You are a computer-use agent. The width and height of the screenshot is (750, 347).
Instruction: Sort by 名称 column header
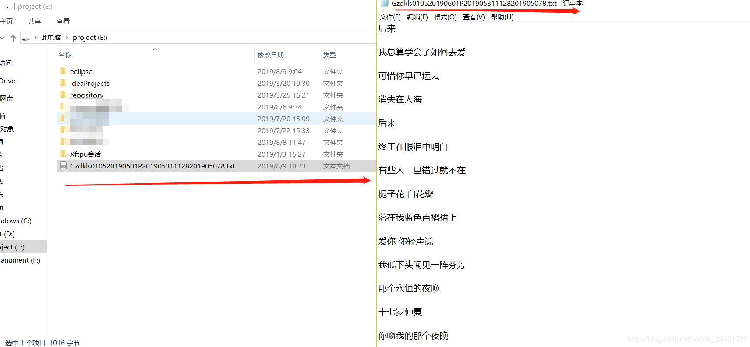[x=65, y=55]
